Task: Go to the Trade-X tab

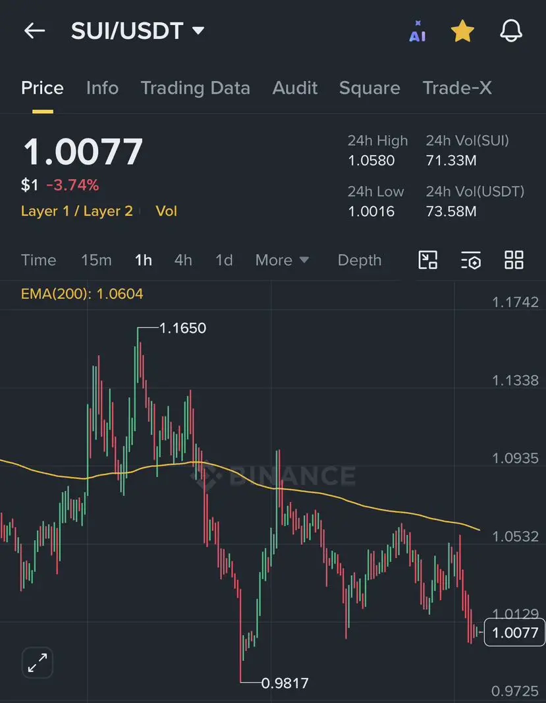Action: [457, 88]
